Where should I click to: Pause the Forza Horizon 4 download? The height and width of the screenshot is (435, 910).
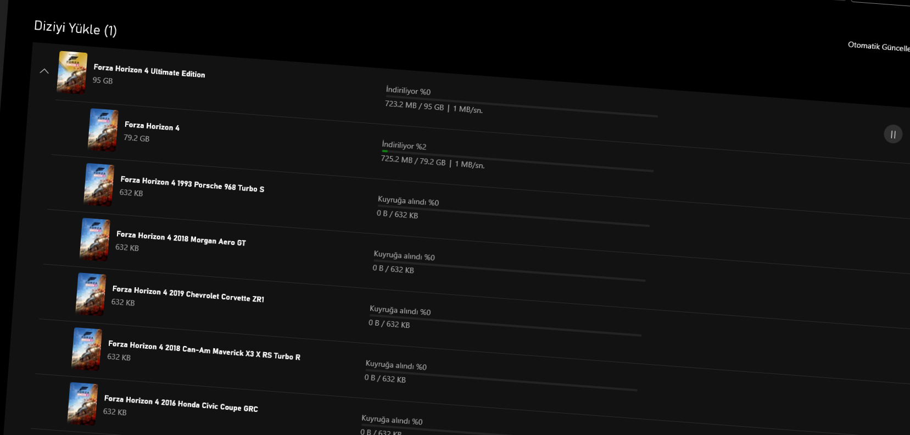point(893,134)
